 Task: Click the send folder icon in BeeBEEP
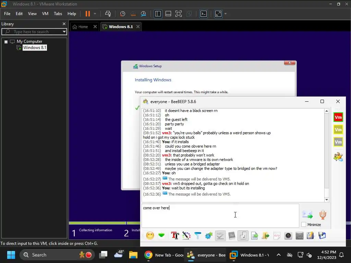tap(266, 236)
